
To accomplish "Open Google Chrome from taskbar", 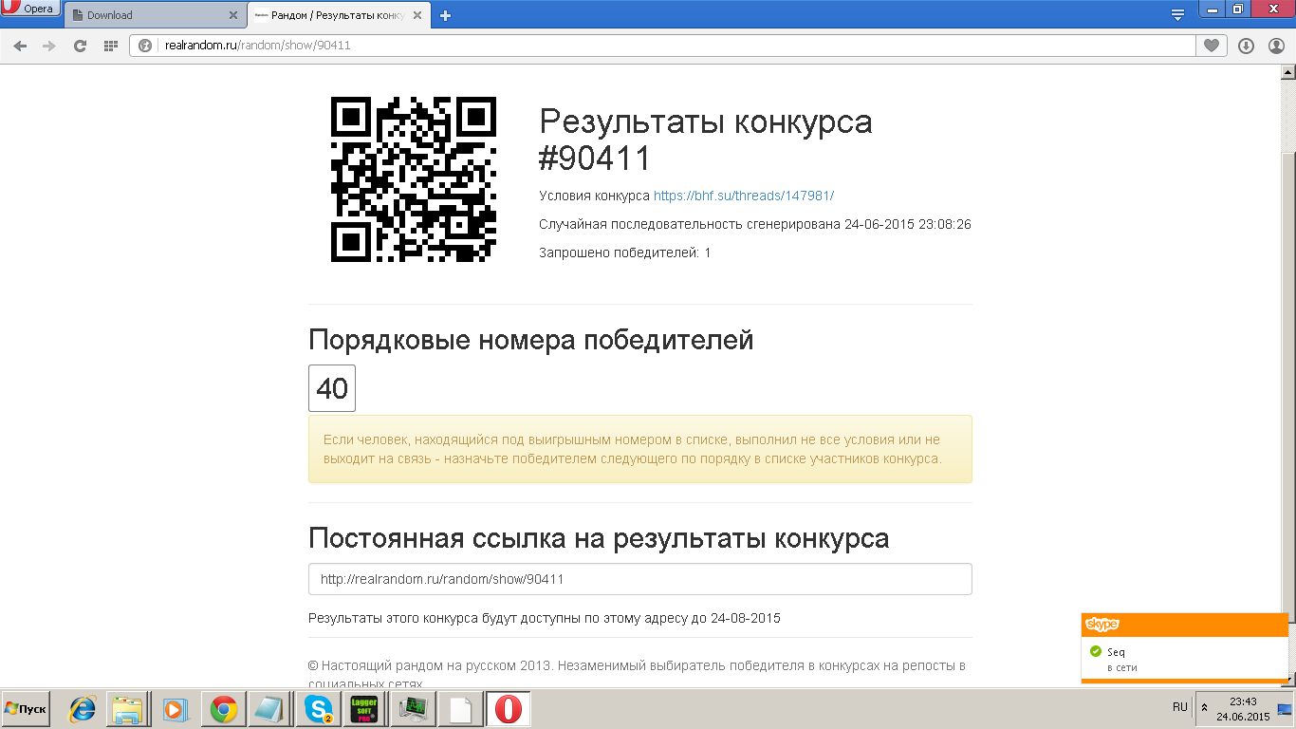I will [x=224, y=709].
